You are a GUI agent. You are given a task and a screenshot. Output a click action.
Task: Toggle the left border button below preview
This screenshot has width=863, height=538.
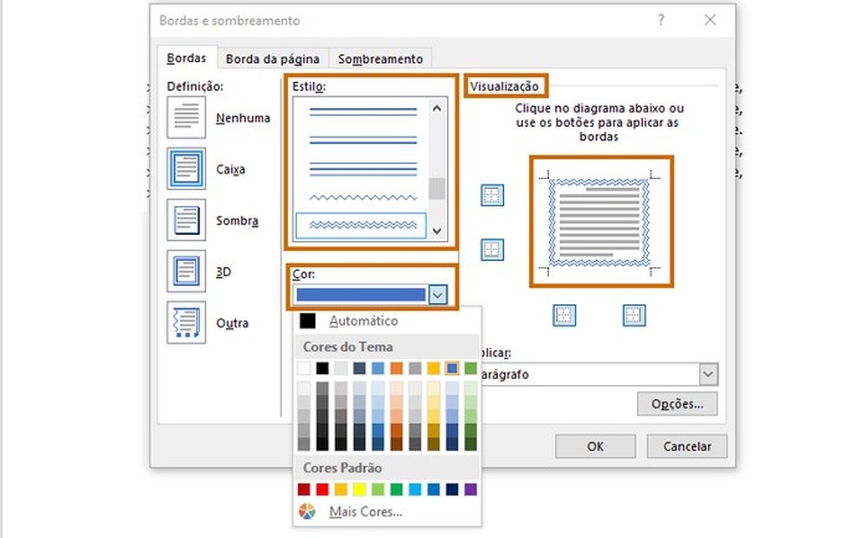[x=564, y=315]
